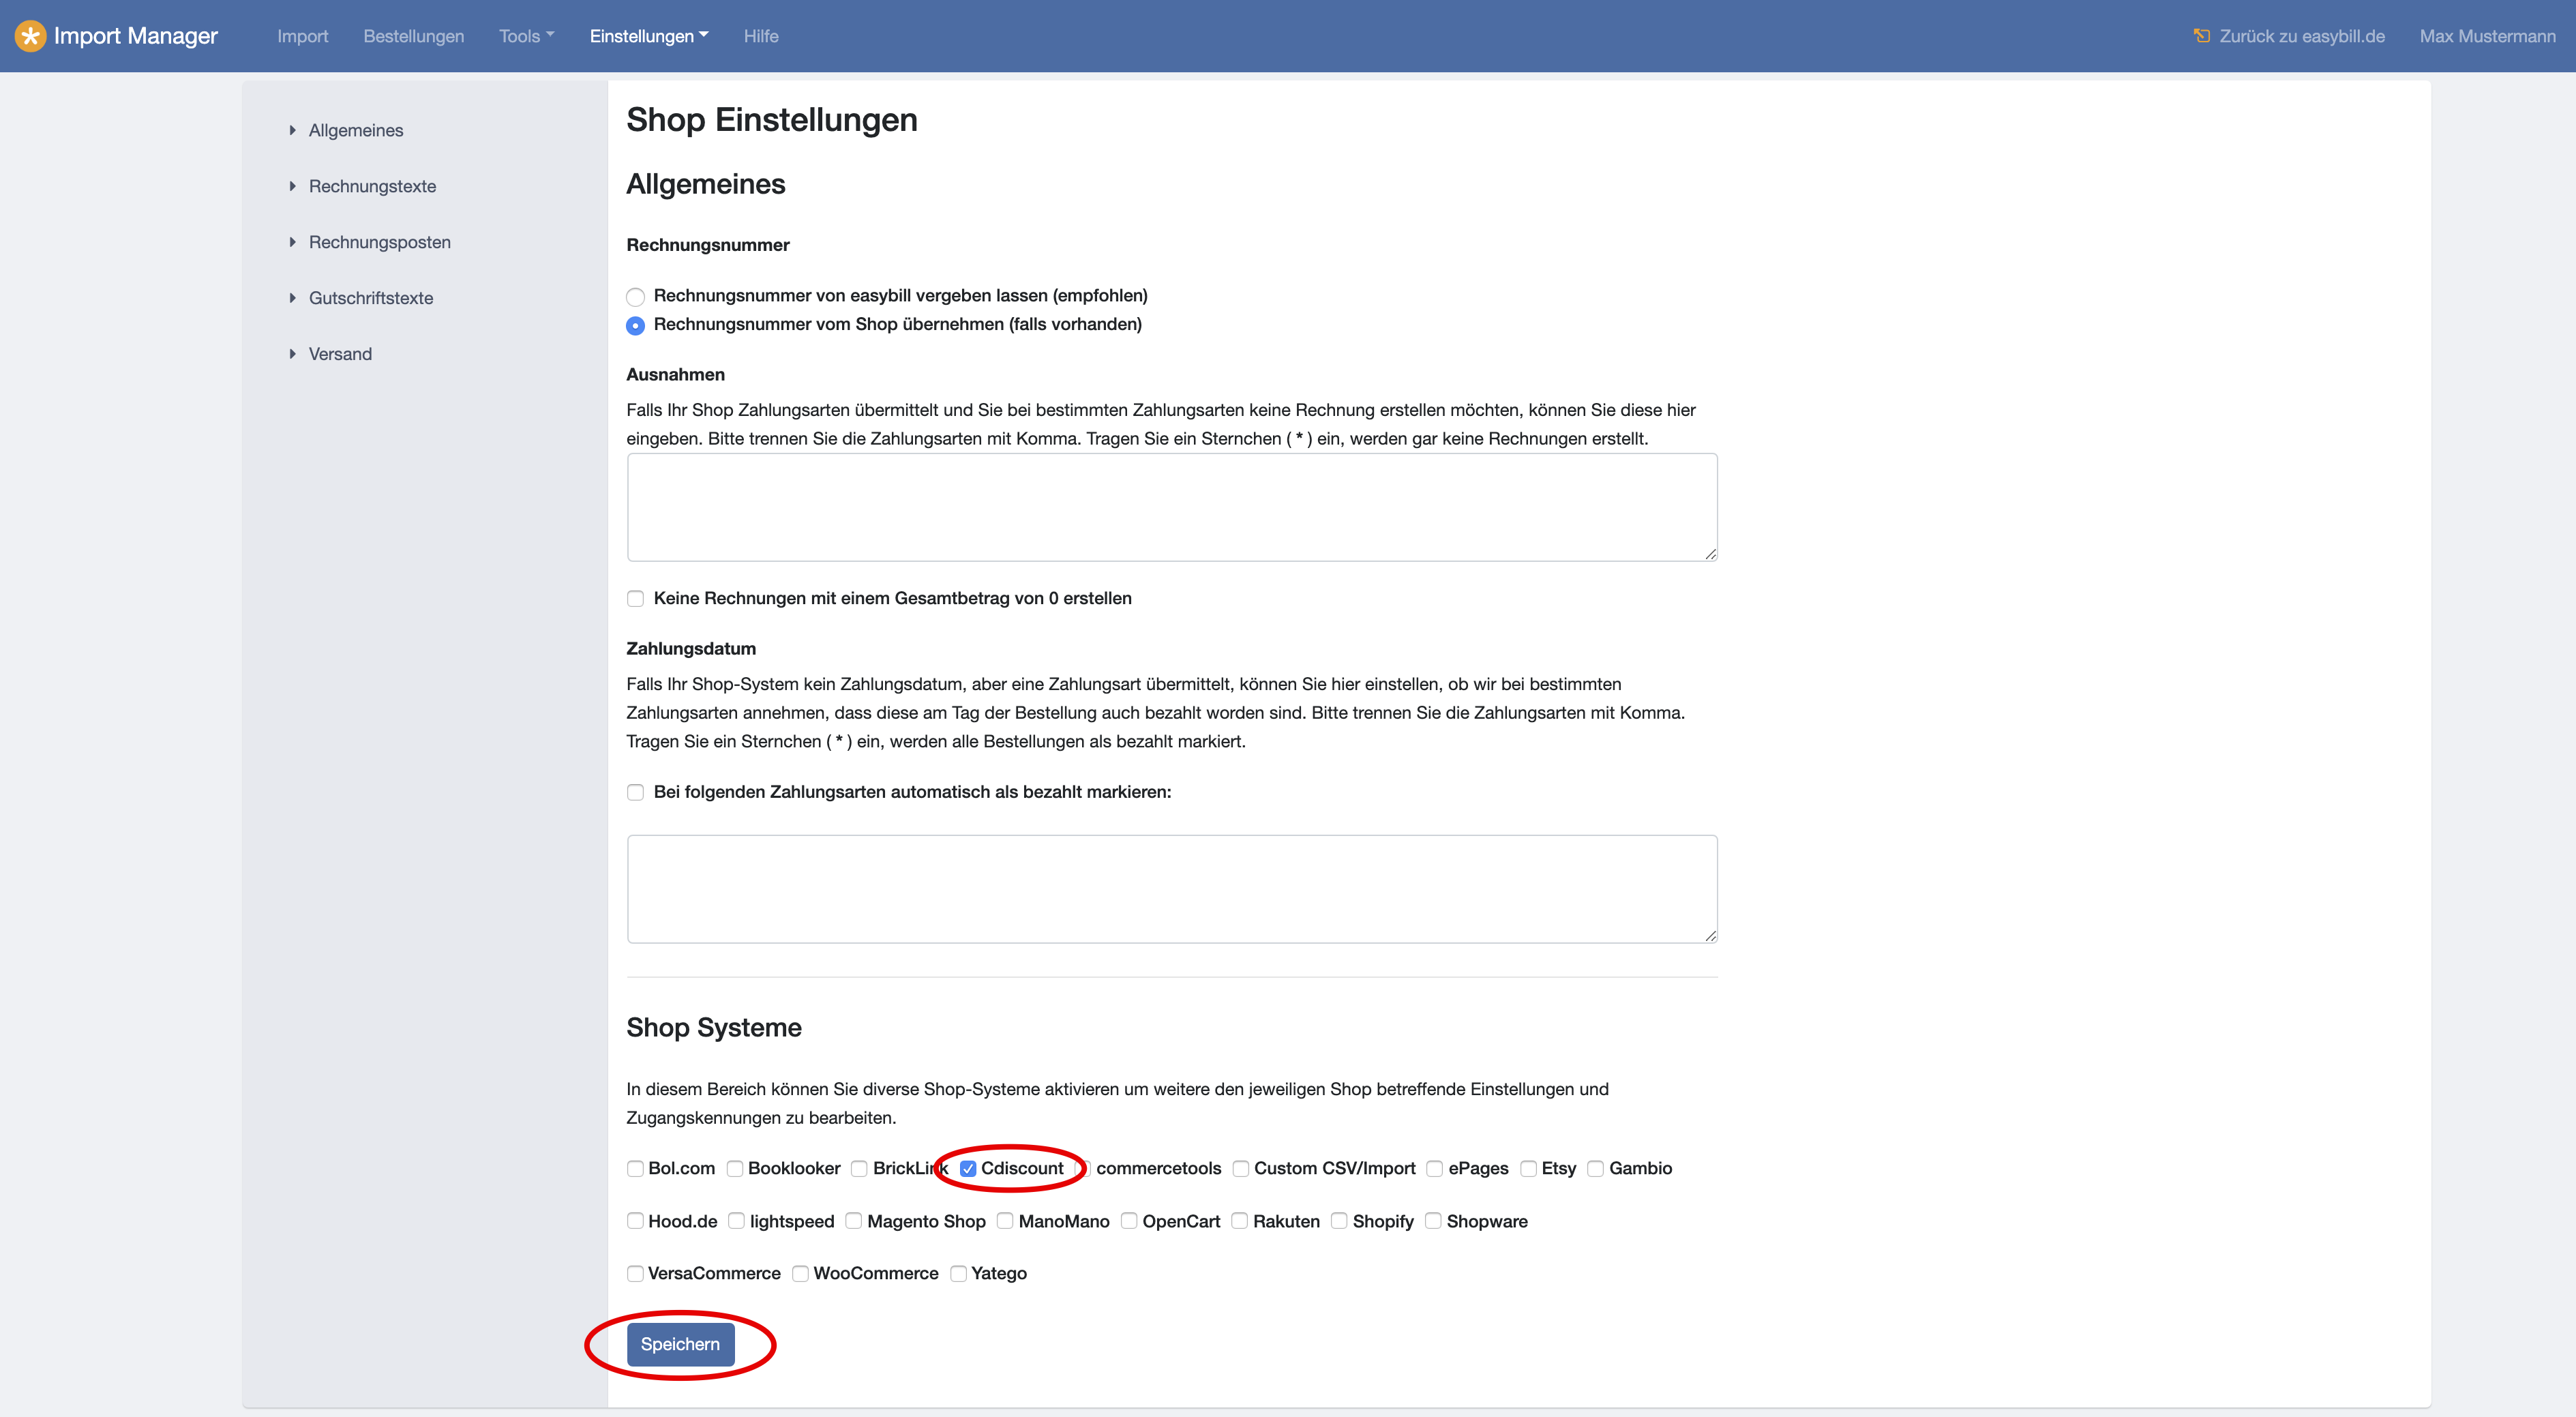This screenshot has width=2576, height=1417.
Task: Open the Tools dropdown menu
Action: pyautogui.click(x=526, y=36)
